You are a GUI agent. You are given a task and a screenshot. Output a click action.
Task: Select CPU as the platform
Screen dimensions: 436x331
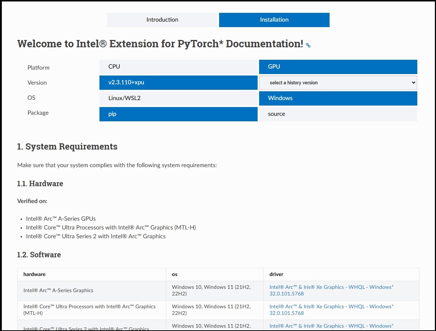pos(178,67)
